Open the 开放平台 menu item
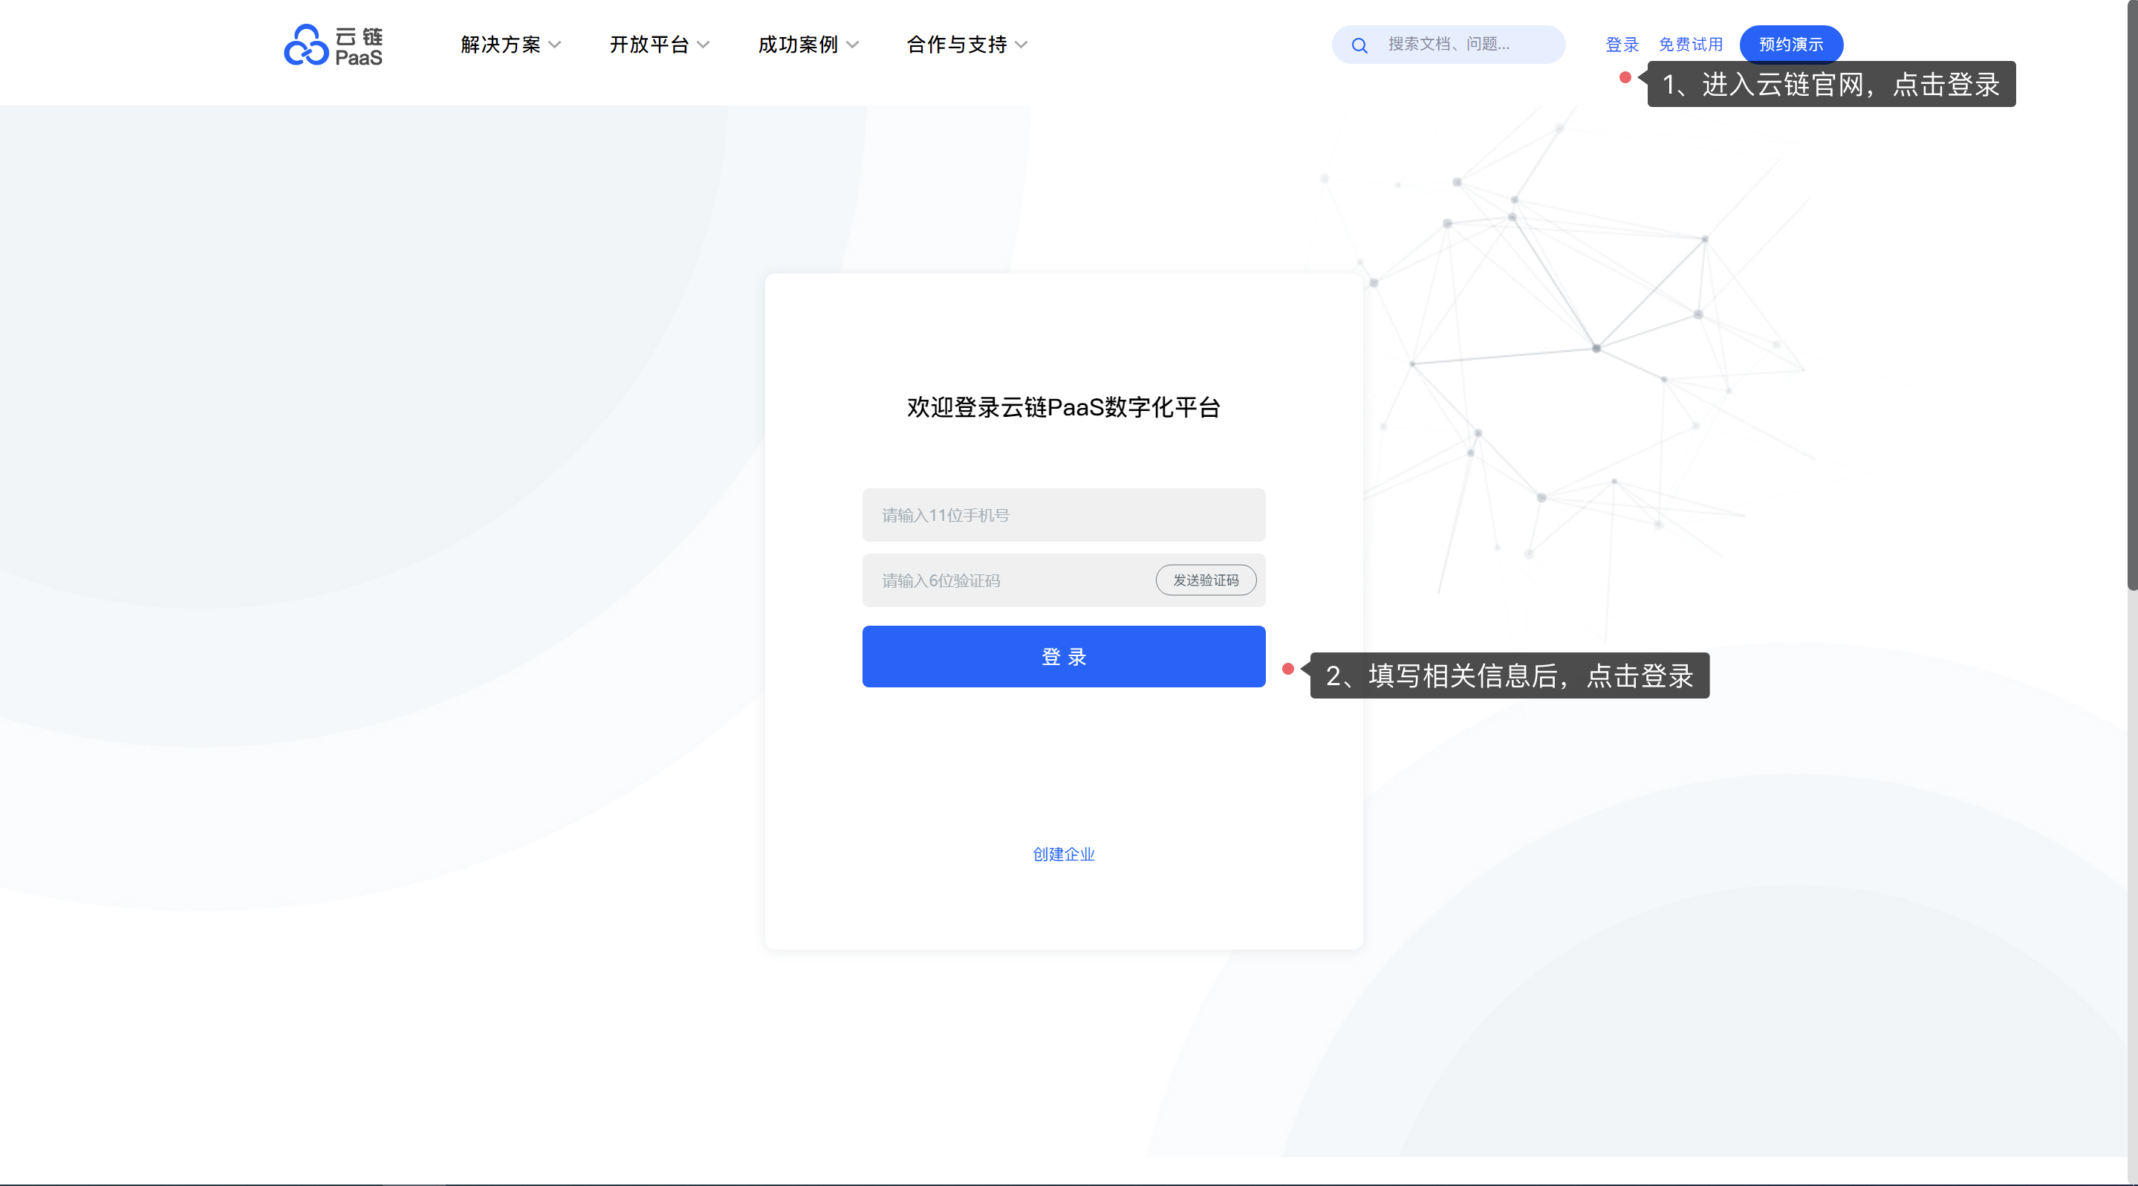 click(x=649, y=45)
